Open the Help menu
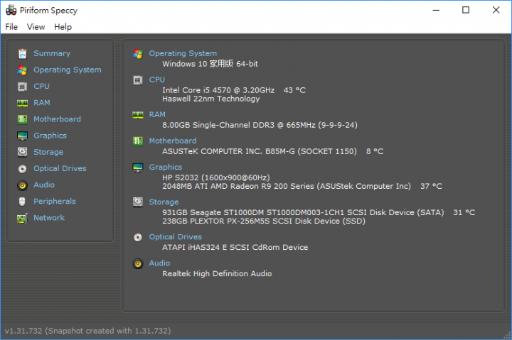 63,27
